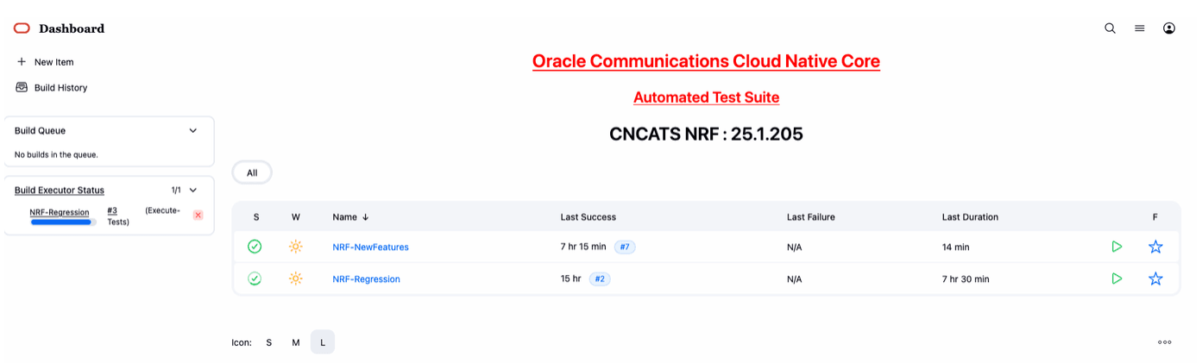Open the running NRF-Regression executor link

point(60,212)
